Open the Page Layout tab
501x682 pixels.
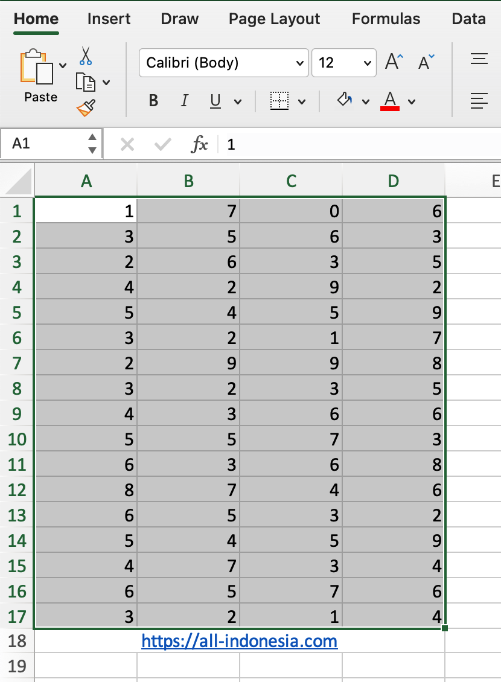pos(274,19)
